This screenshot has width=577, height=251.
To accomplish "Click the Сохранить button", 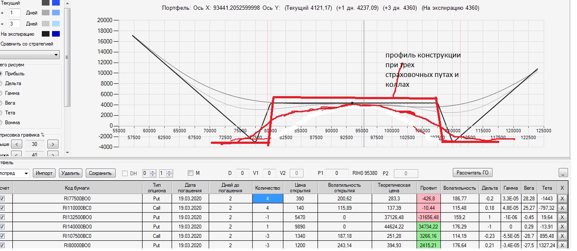I will (x=101, y=173).
